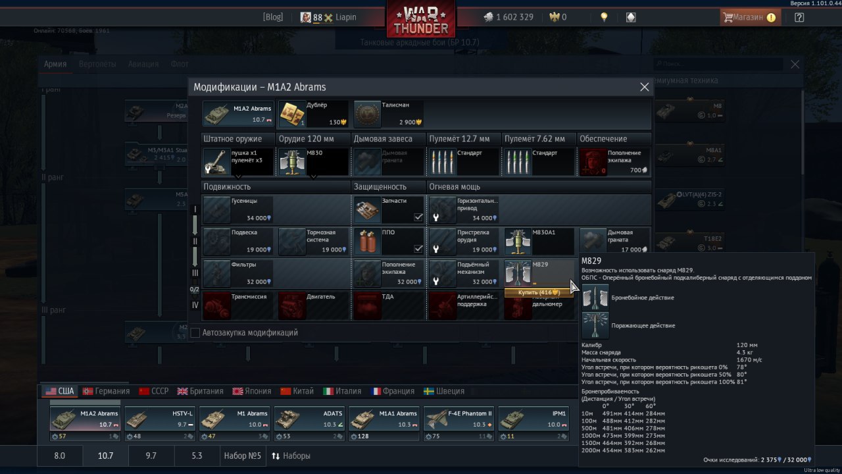Switch to the Британия nation tab
Image resolution: width=842 pixels, height=474 pixels.
tap(201, 391)
